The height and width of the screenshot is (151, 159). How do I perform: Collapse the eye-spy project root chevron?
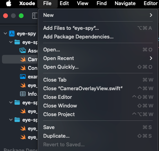5,33
